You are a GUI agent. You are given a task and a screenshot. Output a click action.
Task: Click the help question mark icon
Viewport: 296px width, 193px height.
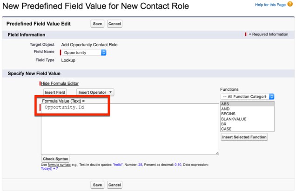tap(291, 5)
